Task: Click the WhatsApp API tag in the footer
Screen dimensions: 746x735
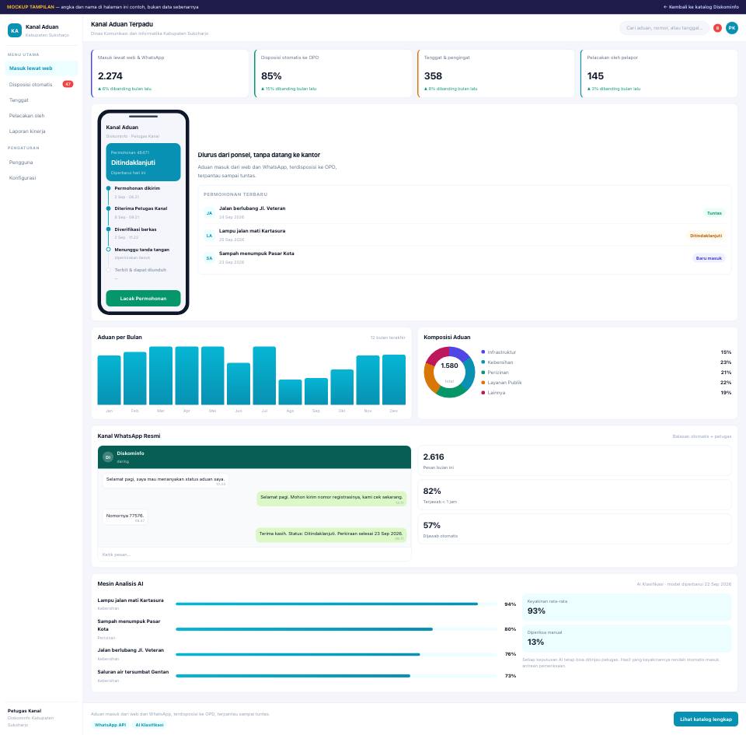Action: click(110, 725)
